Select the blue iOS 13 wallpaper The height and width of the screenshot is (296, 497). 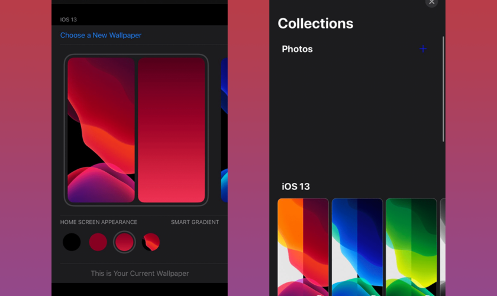click(x=357, y=247)
